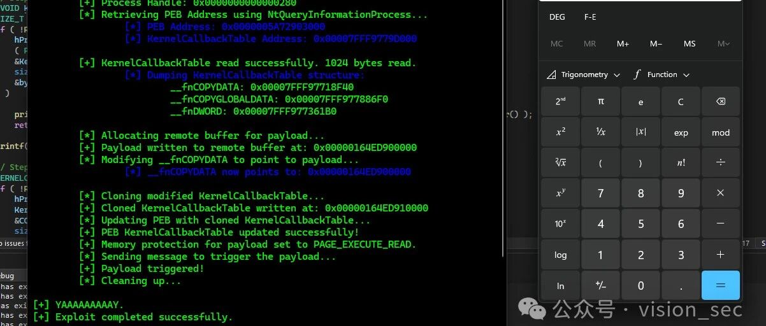Click the reciprocal 1/x key

601,132
